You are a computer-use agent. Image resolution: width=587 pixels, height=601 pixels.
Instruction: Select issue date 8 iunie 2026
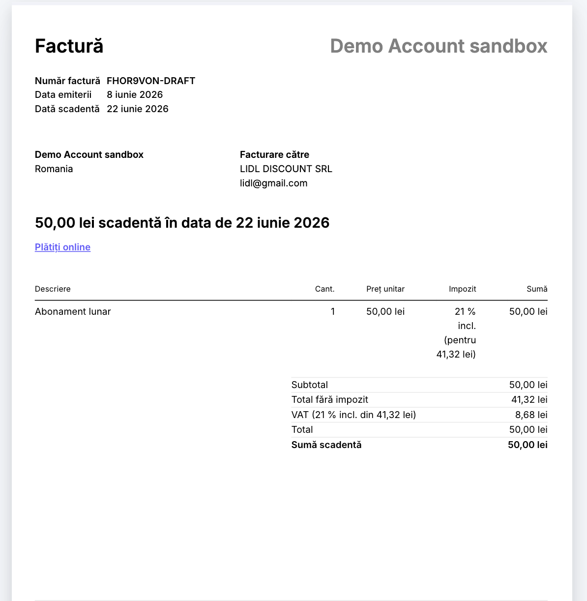[x=135, y=94]
